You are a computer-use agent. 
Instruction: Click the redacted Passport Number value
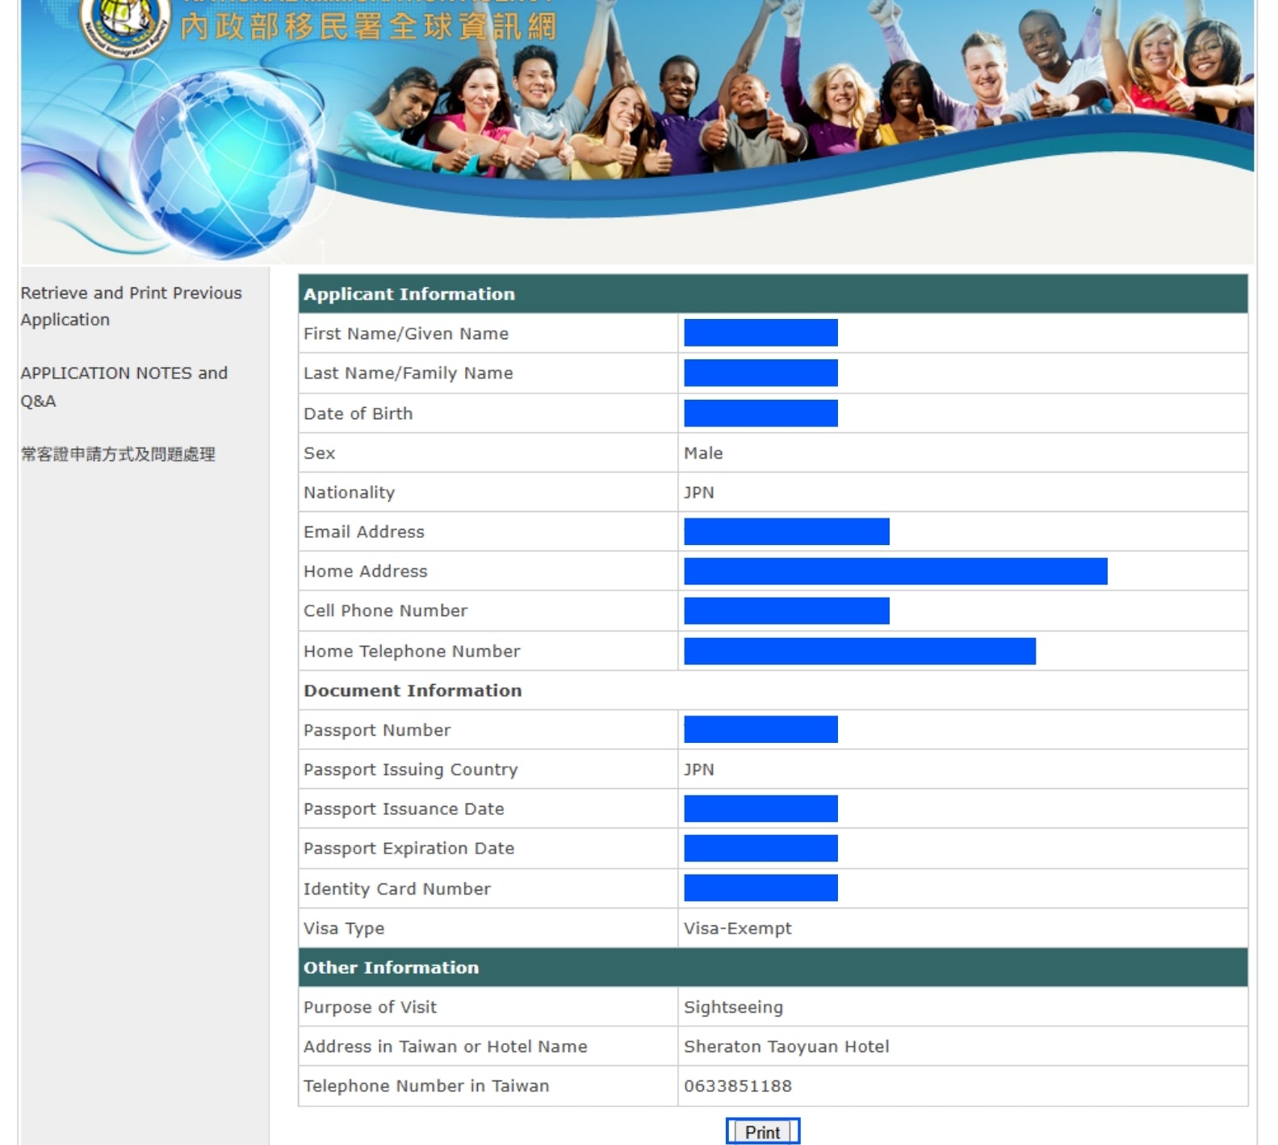click(761, 729)
